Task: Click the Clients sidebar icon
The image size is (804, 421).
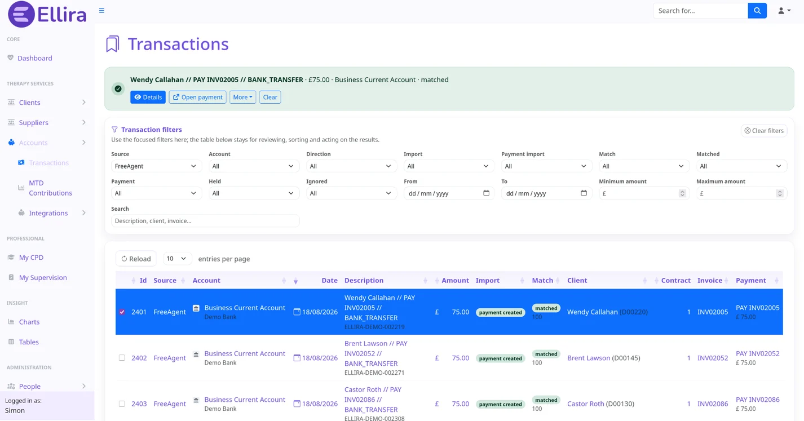Action: (x=11, y=103)
